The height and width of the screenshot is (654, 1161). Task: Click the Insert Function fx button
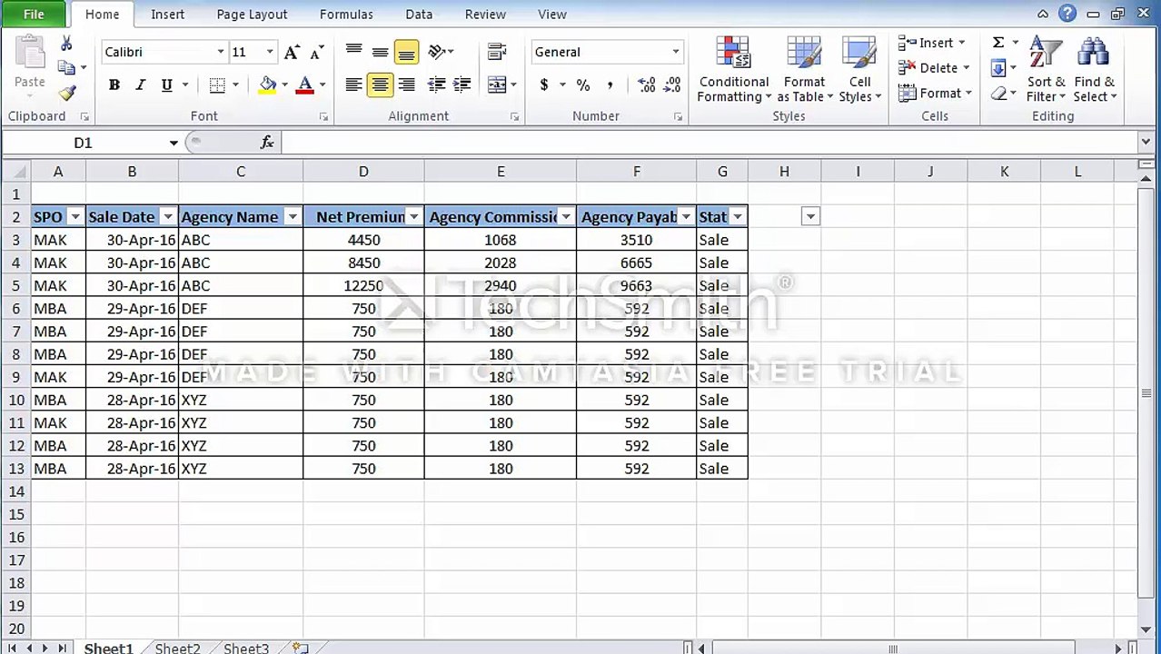coord(267,143)
